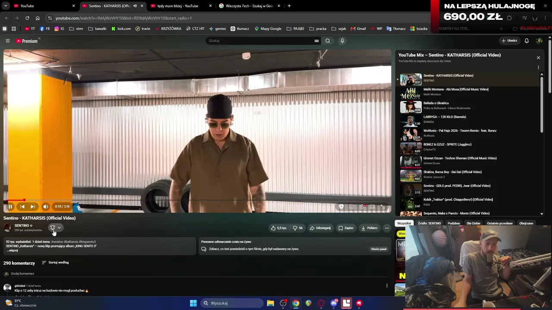Open the Mix playlist options menu
Viewport: 552px width, 310px height.
[538, 68]
